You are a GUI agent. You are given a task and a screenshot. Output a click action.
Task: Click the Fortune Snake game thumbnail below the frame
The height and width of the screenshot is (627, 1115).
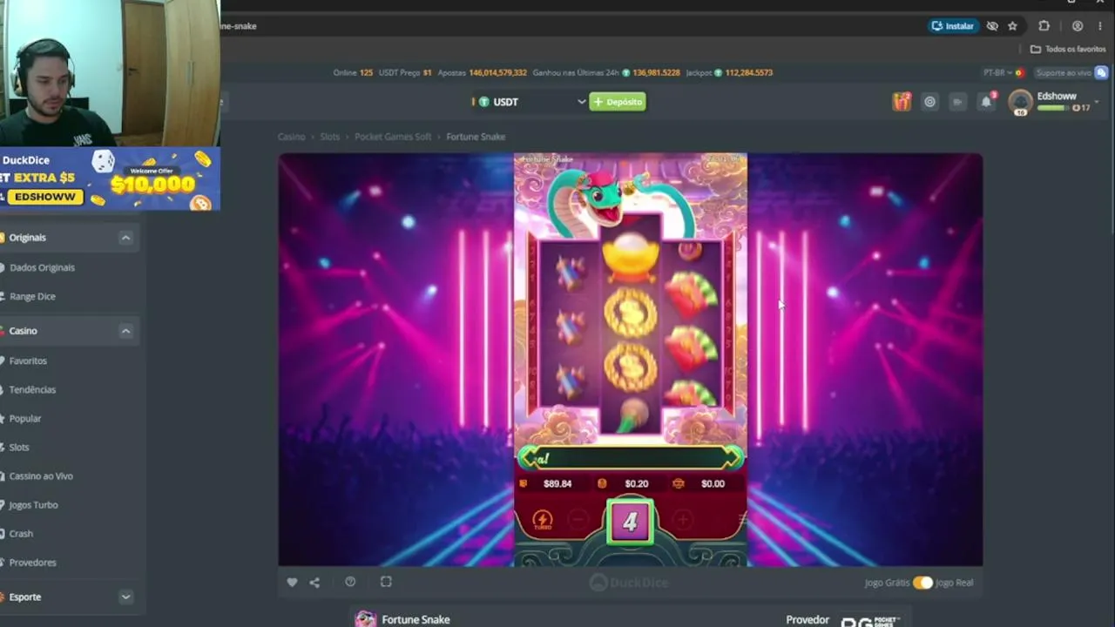point(366,619)
